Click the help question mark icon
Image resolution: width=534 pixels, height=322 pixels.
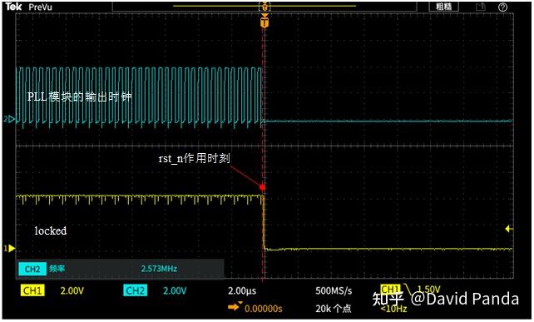click(x=502, y=7)
